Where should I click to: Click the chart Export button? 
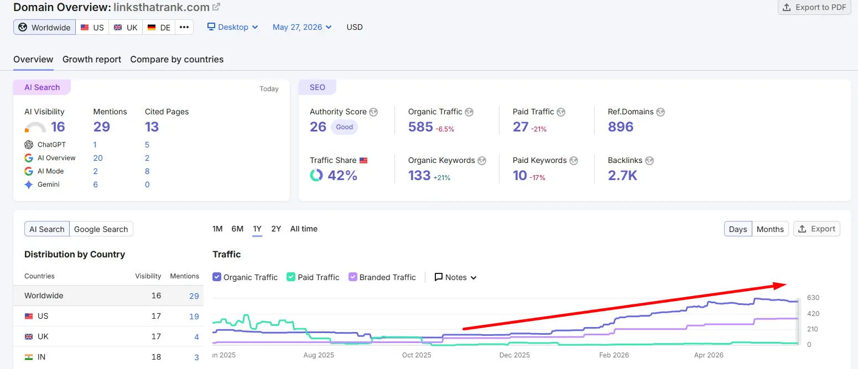tap(817, 229)
